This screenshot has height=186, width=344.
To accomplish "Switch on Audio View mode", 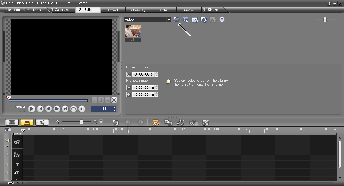I will [42, 122].
